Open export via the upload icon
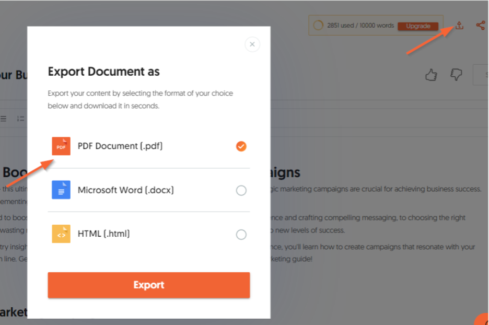The width and height of the screenshot is (489, 325). click(x=459, y=25)
